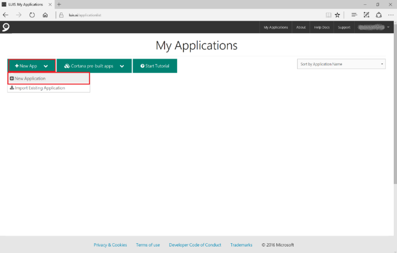The image size is (397, 253).
Task: Expand the user account dropdown
Action: point(388,27)
